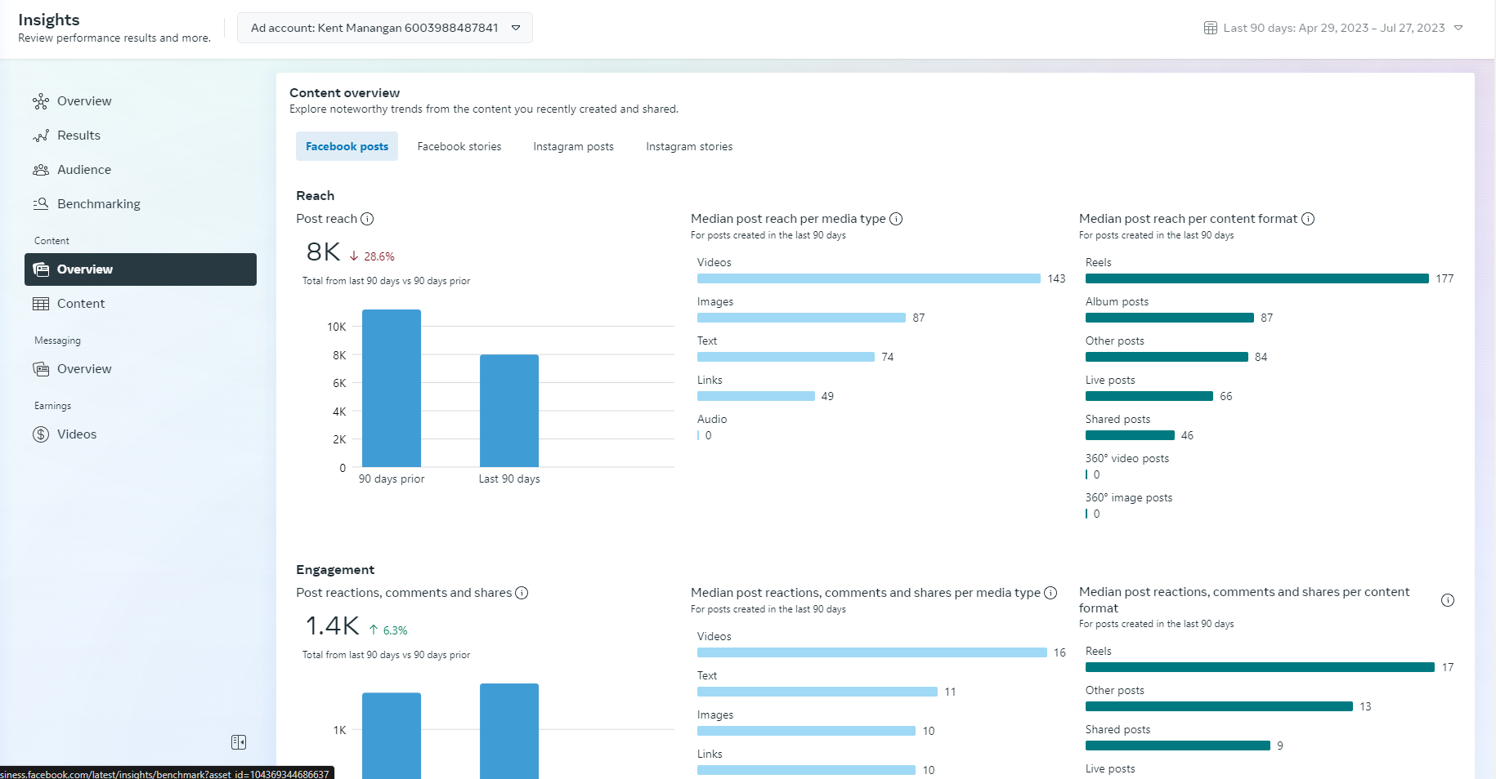Click the 8K post reach value

point(323,252)
